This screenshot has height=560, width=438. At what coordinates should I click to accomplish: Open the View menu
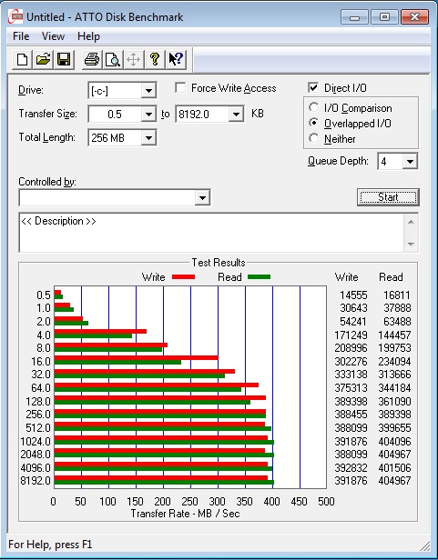(x=53, y=36)
